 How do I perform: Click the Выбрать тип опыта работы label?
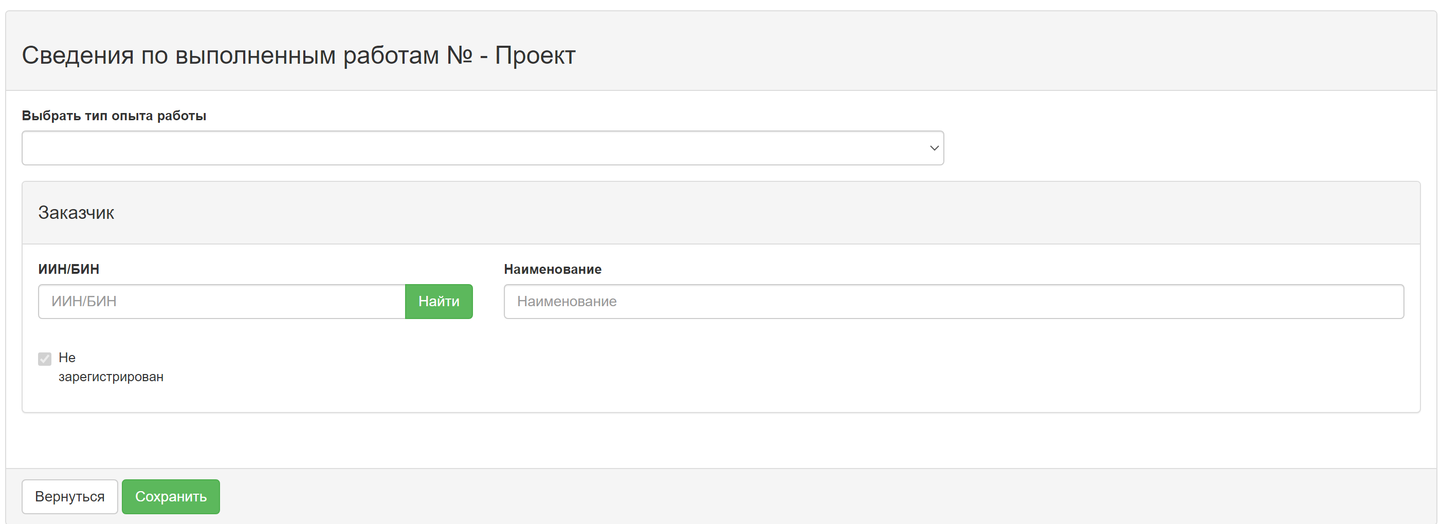coord(114,116)
